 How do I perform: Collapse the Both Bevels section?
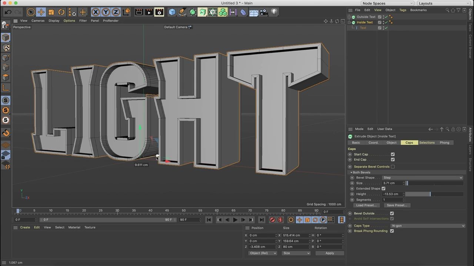pyautogui.click(x=351, y=172)
